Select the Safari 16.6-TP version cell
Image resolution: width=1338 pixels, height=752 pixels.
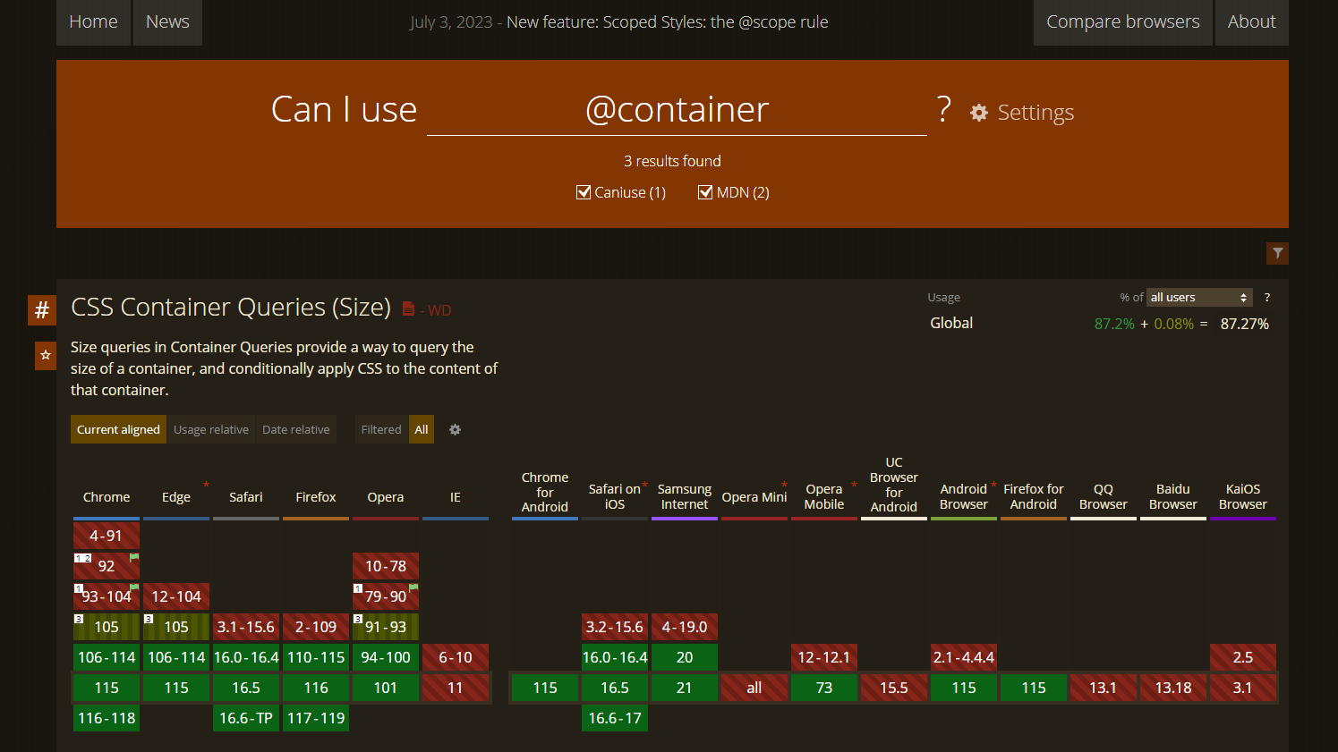246,718
